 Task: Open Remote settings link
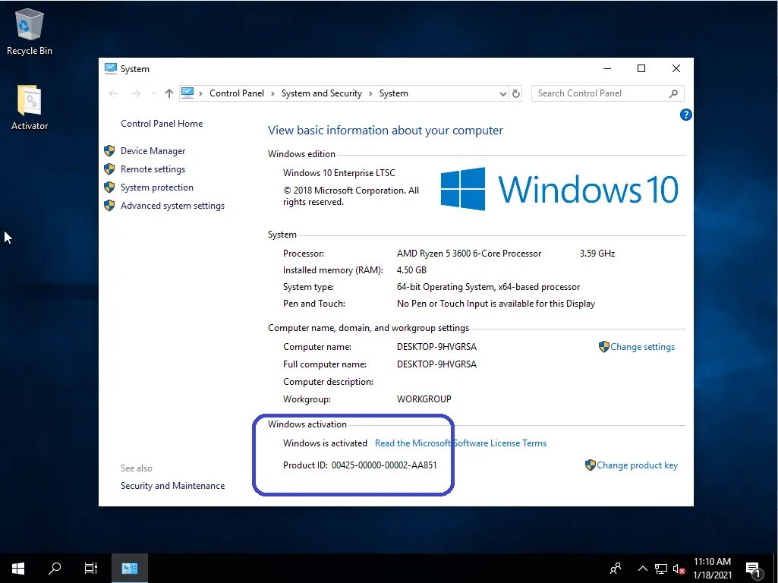coord(153,169)
